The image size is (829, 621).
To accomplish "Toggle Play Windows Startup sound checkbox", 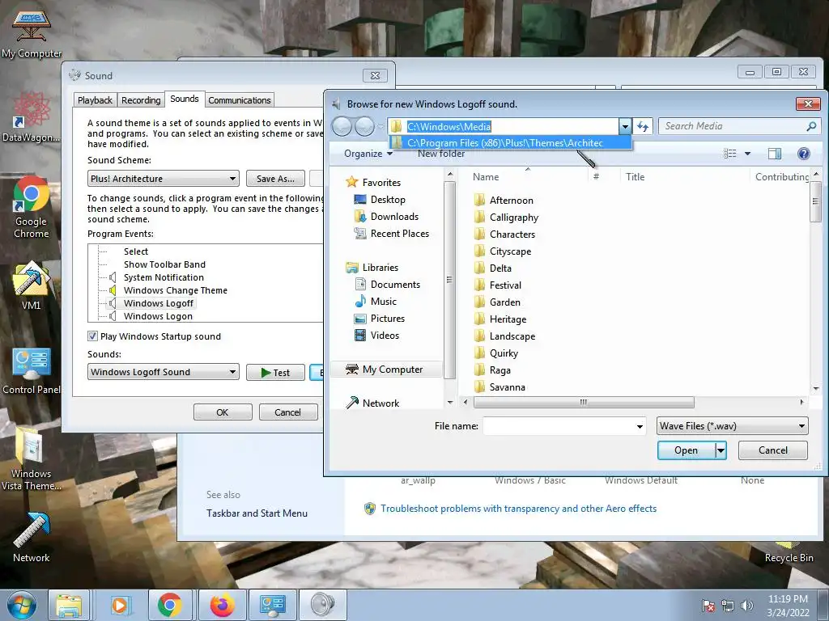I will [92, 336].
